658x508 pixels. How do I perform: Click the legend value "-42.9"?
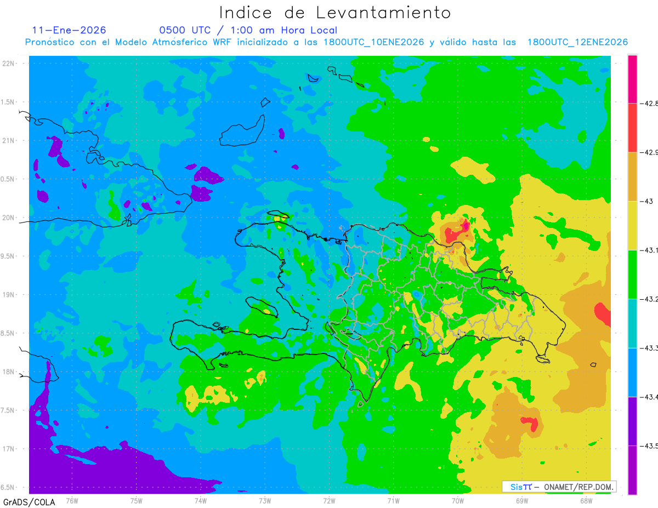click(x=650, y=152)
